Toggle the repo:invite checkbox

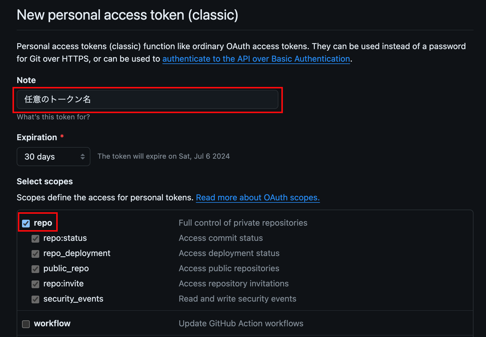(35, 284)
